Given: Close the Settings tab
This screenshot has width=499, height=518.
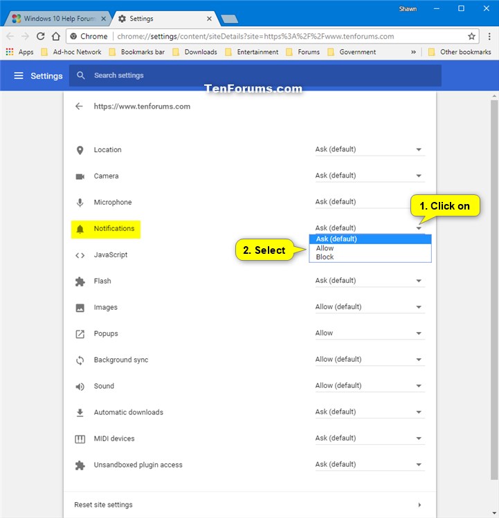Looking at the screenshot, I should point(209,19).
